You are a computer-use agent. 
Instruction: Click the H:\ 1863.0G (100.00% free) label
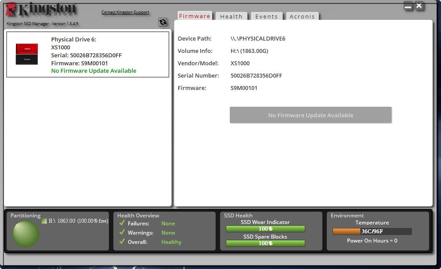click(78, 221)
